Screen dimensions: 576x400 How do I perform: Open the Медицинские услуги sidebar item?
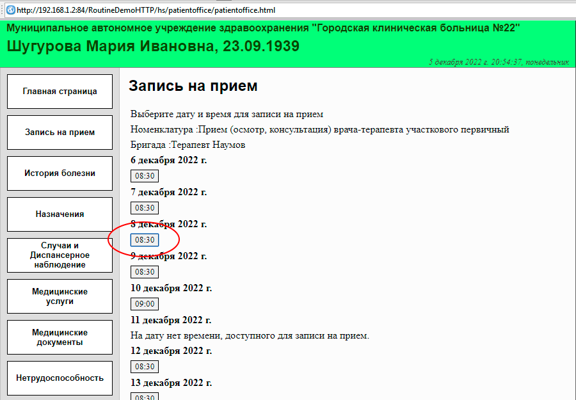(60, 296)
